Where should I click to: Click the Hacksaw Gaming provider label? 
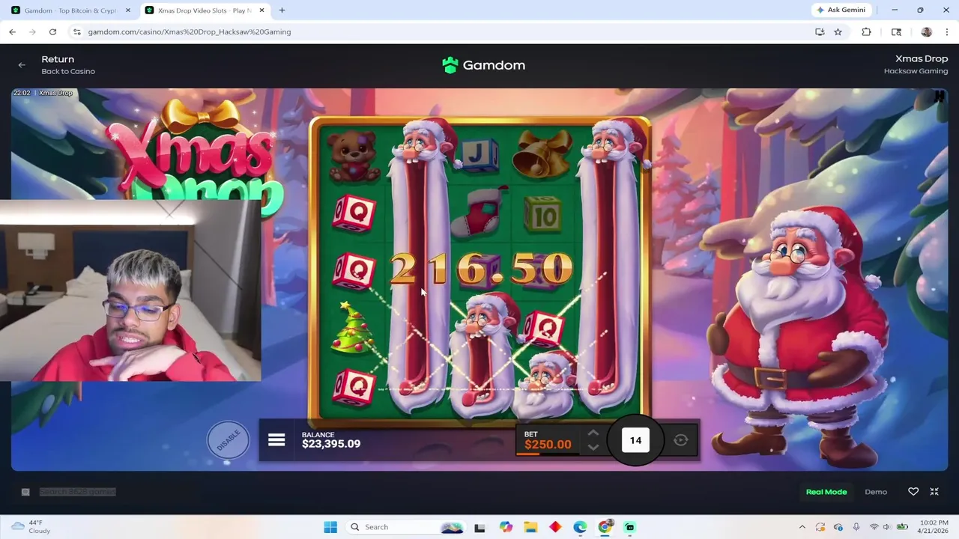916,71
